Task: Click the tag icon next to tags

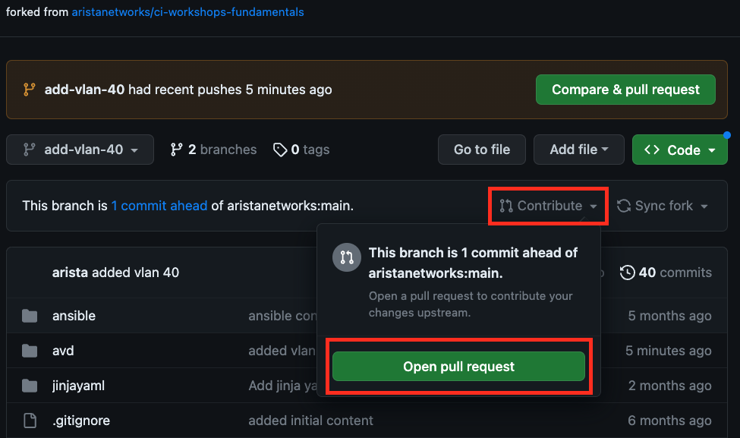Action: pyautogui.click(x=281, y=150)
